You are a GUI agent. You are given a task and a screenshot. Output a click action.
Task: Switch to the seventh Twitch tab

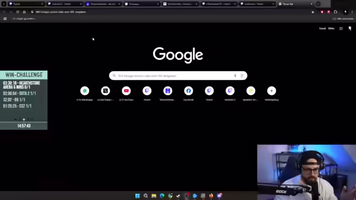click(x=258, y=4)
